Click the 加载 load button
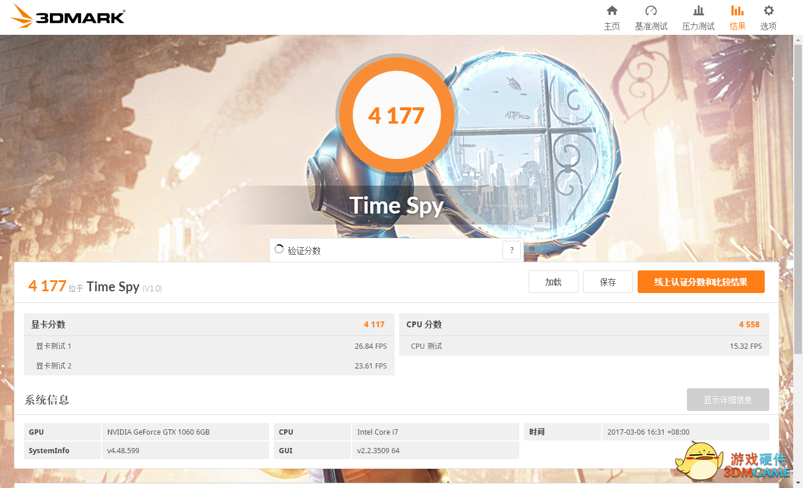 coord(553,282)
